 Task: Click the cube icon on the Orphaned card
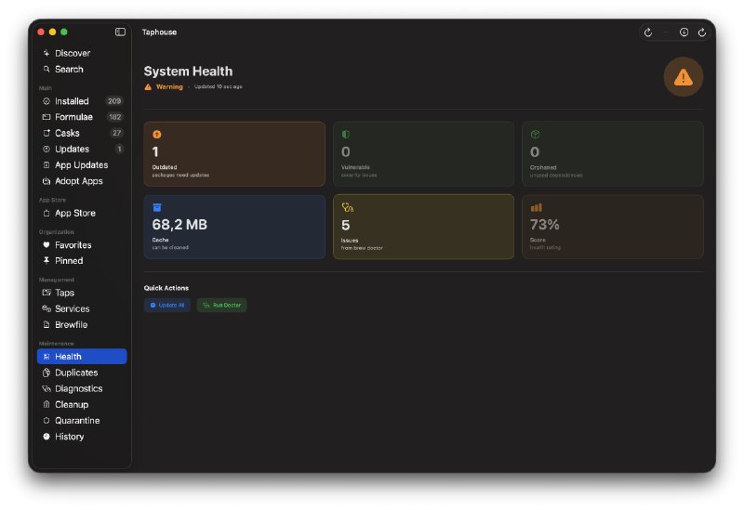click(535, 135)
